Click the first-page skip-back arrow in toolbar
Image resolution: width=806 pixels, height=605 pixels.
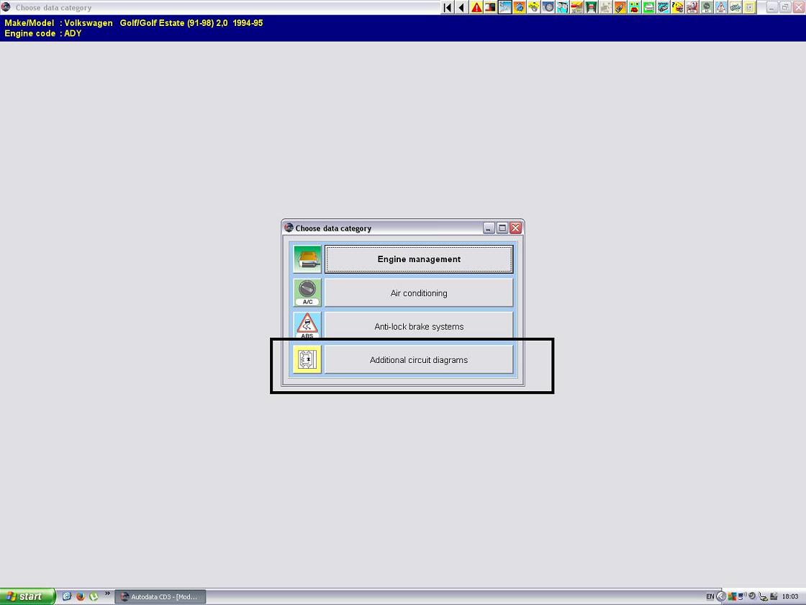pos(447,7)
